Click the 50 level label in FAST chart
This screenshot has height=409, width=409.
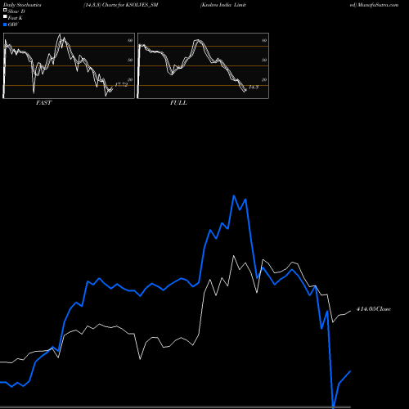click(x=130, y=60)
